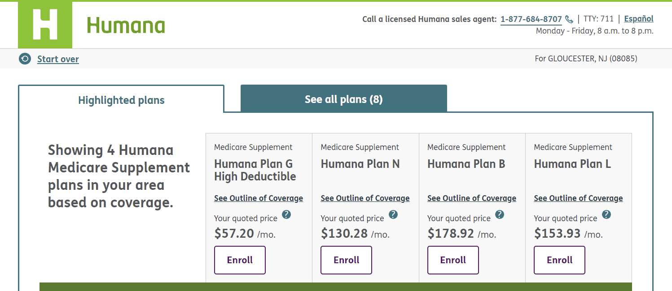Open the See all plans (8) tab
Image resolution: width=672 pixels, height=291 pixels.
coord(343,99)
